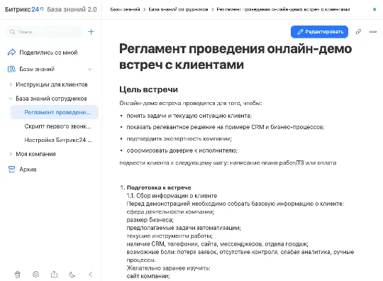Open settings gear icon at sidebar bottom

point(36,275)
